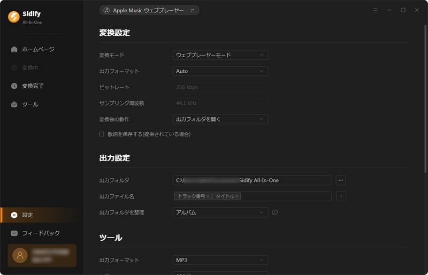This screenshot has height=275, width=428.
Task: Click the ホームページ house icon
Action: [x=14, y=49]
